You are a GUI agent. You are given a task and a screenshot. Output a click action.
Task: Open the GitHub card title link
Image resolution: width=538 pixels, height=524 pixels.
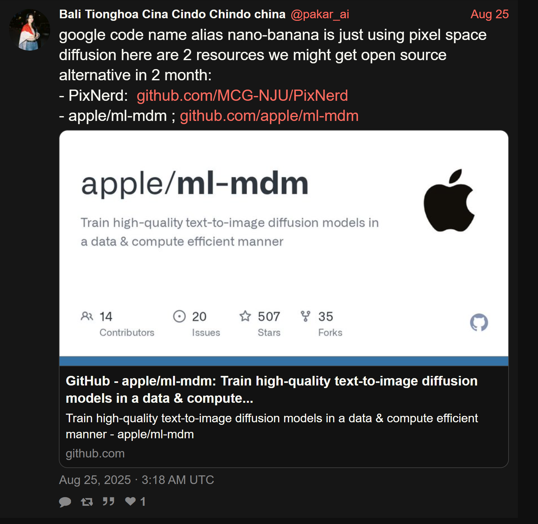point(272,390)
